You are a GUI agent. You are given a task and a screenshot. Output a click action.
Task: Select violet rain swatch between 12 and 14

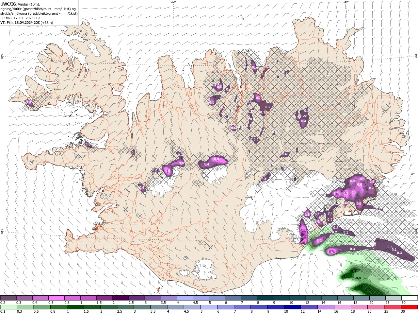click(x=309, y=307)
